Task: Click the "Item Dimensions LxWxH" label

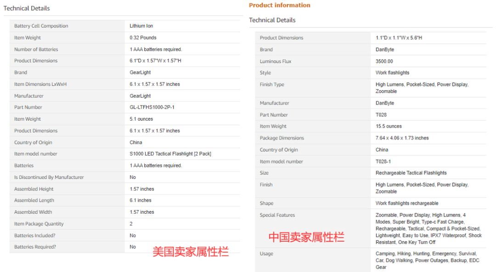Action: point(40,84)
